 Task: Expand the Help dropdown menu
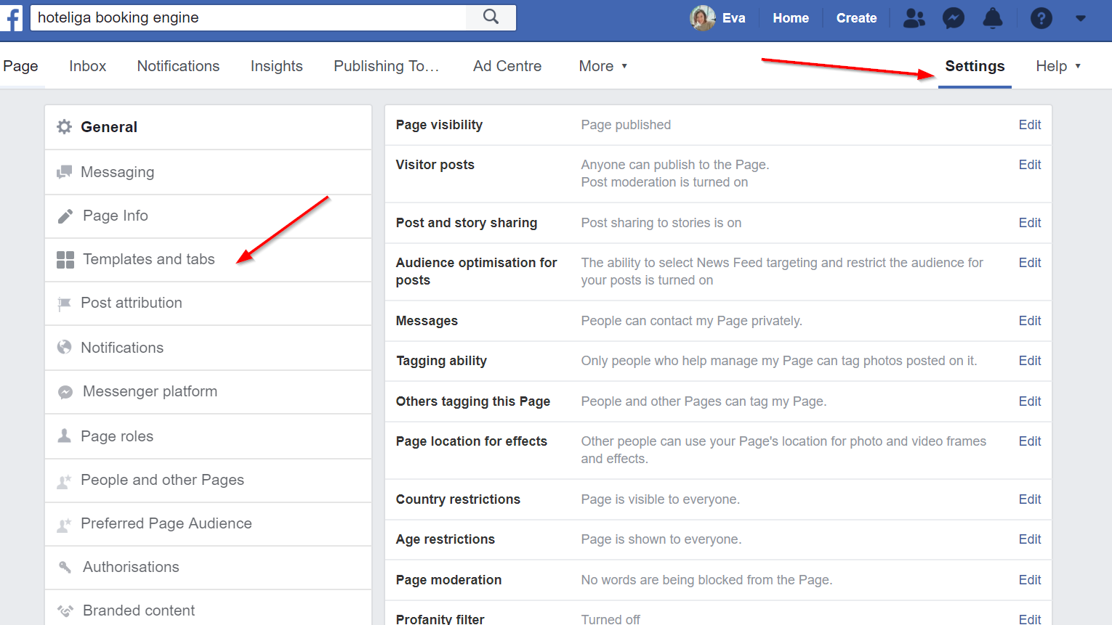click(x=1057, y=66)
